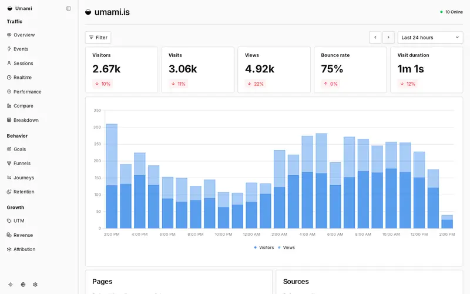Click the Retention icon

(9, 192)
